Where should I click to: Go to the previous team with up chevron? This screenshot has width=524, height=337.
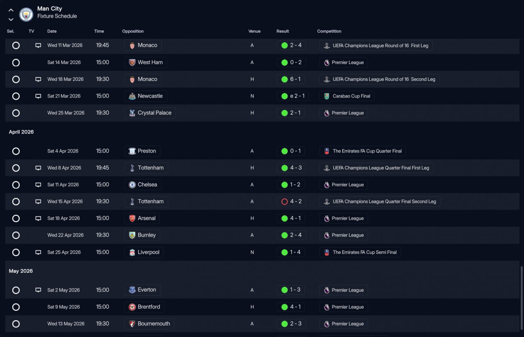[x=11, y=10]
